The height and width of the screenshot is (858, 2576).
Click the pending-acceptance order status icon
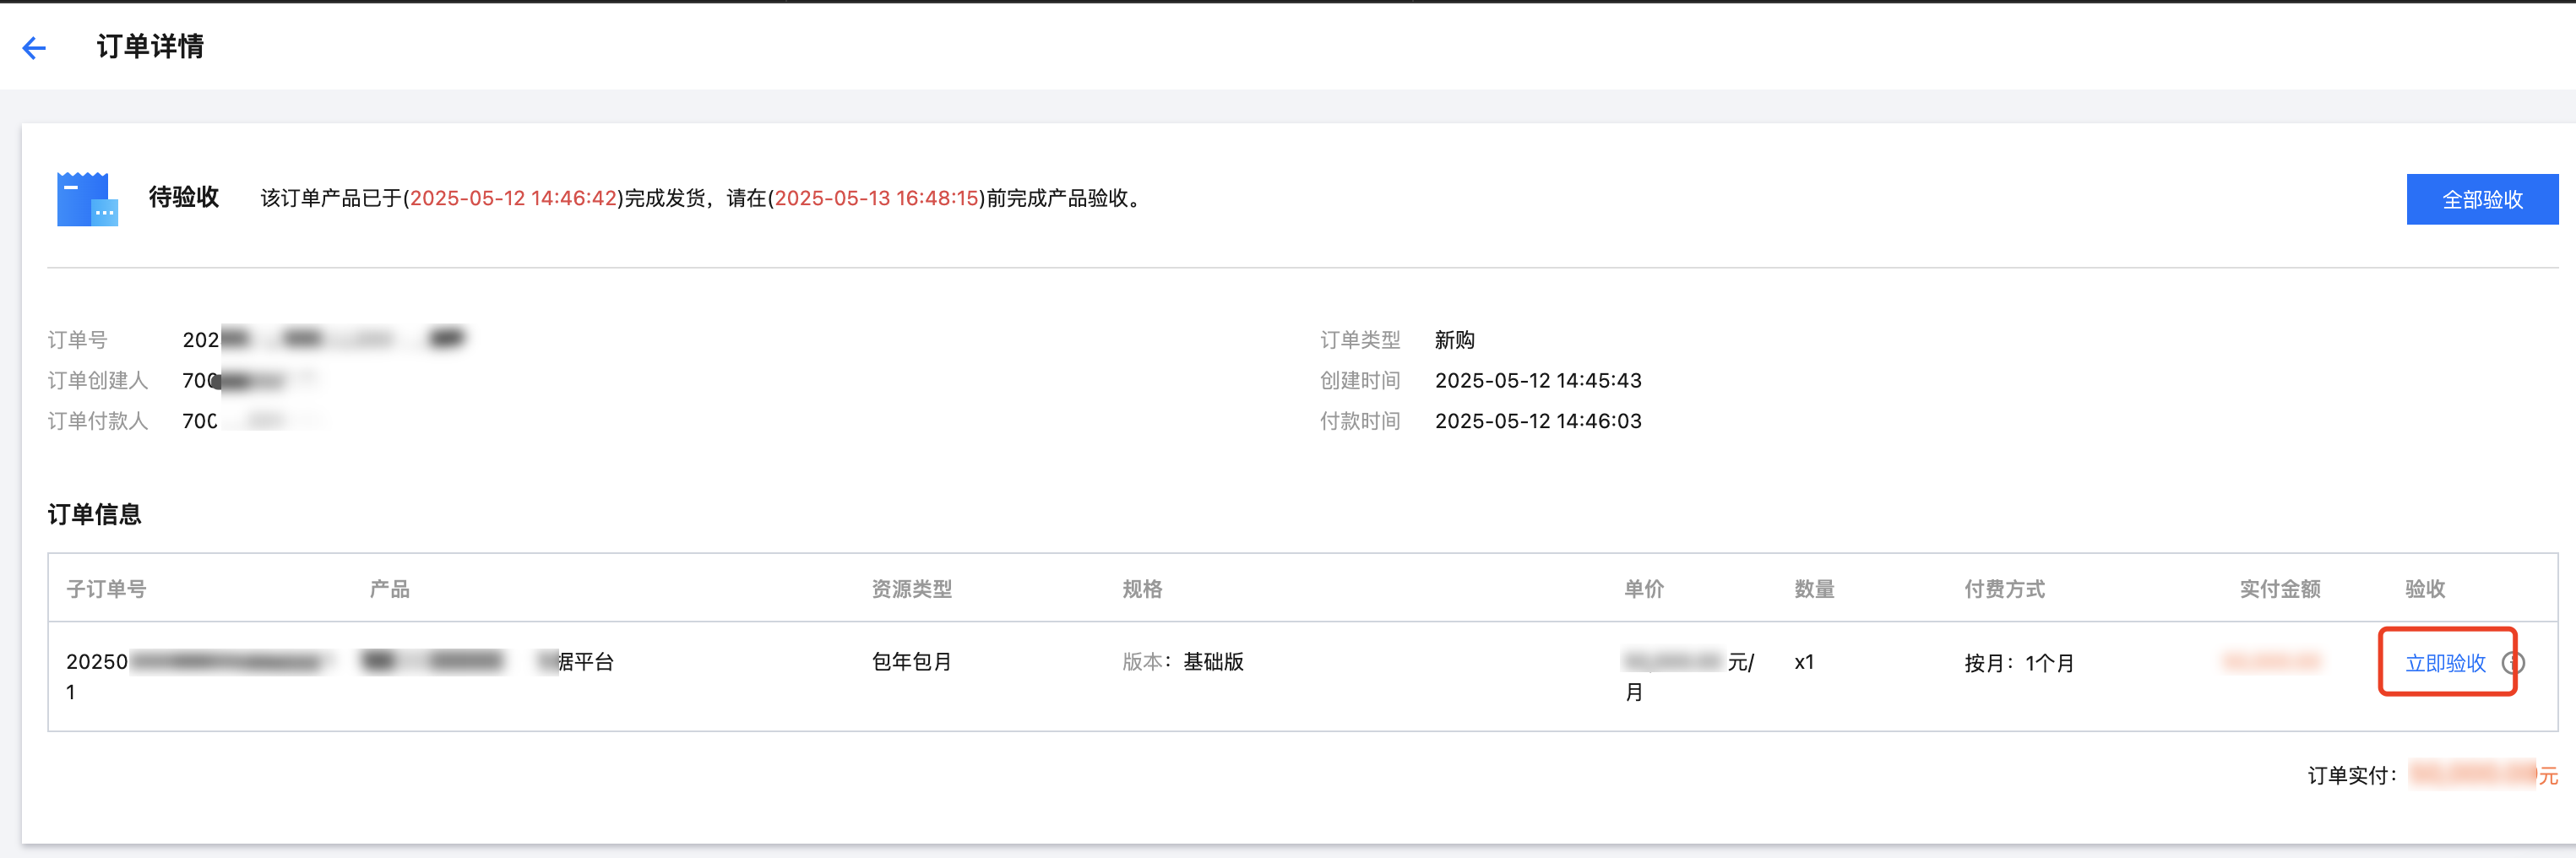point(87,198)
